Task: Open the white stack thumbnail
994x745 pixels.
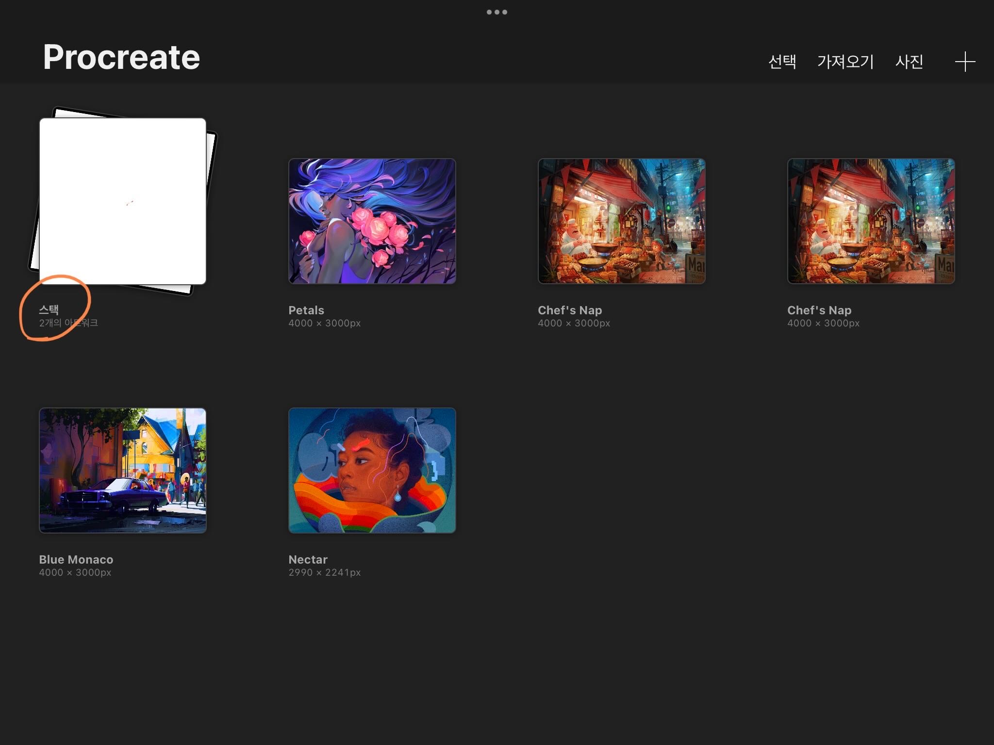Action: pos(122,201)
